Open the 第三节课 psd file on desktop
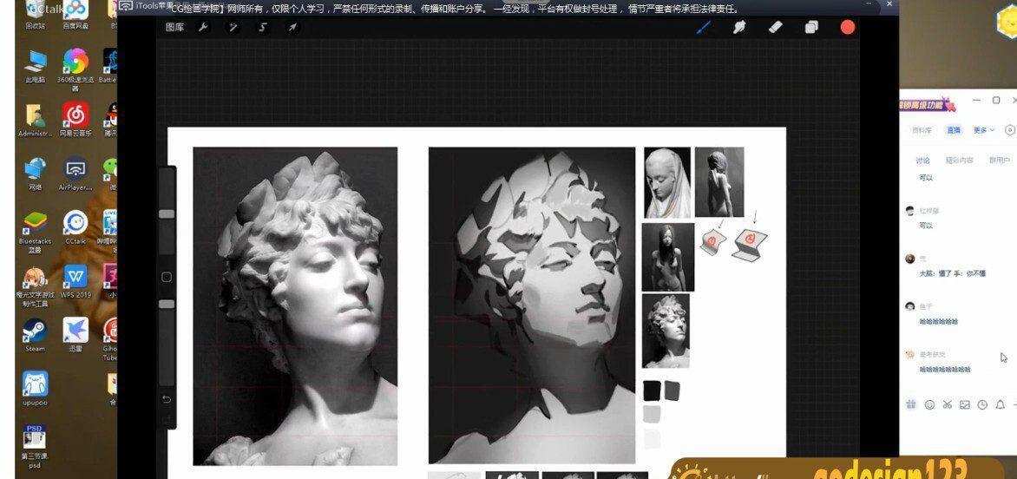1017x479 pixels. pos(35,447)
